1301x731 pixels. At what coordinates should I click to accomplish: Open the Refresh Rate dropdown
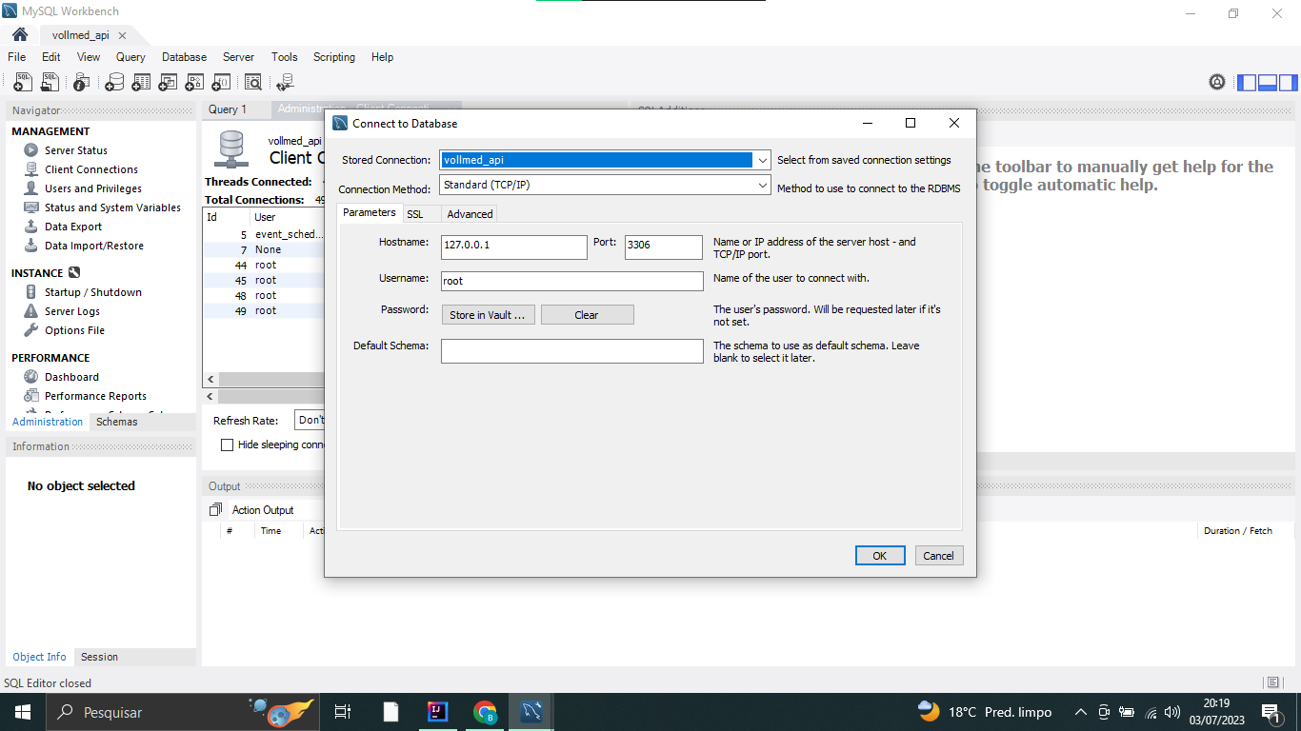[310, 420]
